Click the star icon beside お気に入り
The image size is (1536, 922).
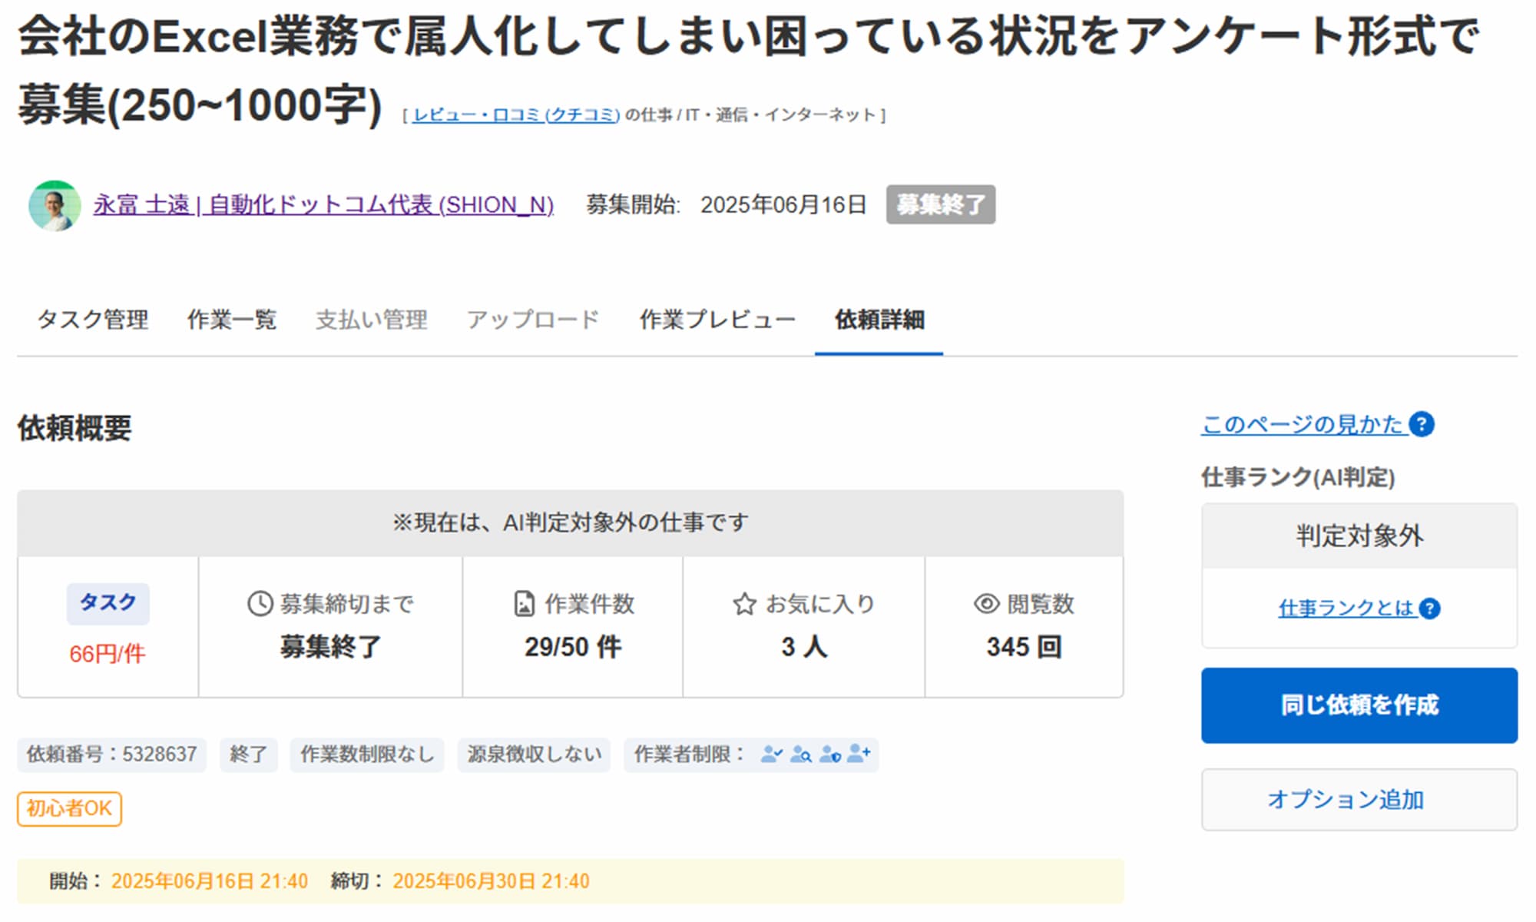(x=744, y=604)
